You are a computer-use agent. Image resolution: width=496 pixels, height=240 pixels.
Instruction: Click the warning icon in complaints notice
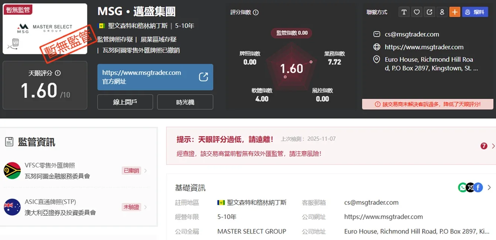pos(378,104)
